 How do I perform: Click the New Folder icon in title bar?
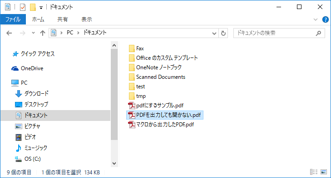(33, 7)
